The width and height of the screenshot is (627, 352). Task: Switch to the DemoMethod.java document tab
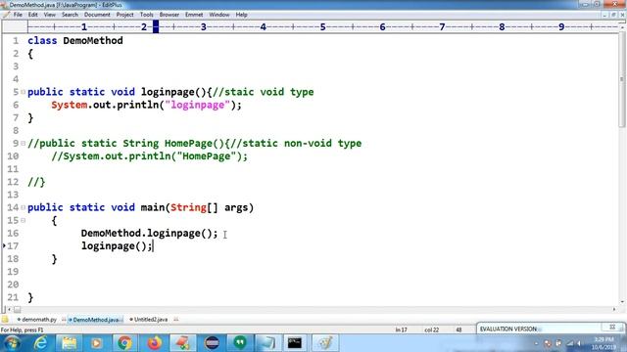[x=96, y=320]
